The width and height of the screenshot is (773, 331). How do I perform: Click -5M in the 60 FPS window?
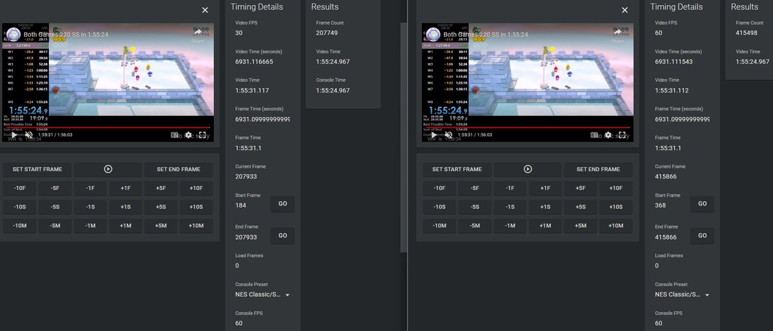tap(474, 225)
